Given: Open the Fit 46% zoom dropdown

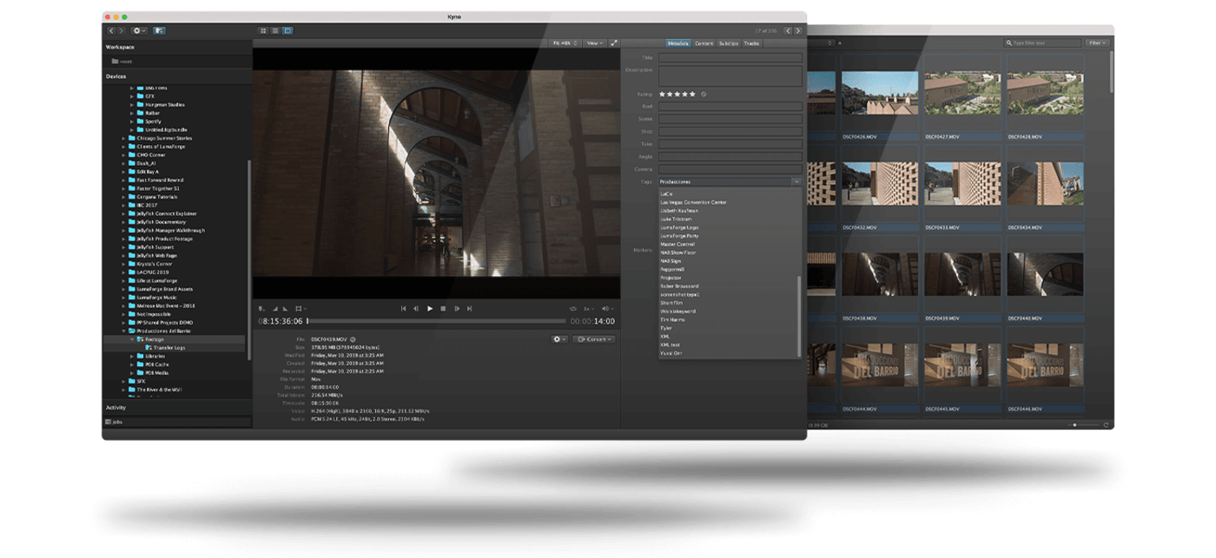Looking at the screenshot, I should pyautogui.click(x=565, y=43).
